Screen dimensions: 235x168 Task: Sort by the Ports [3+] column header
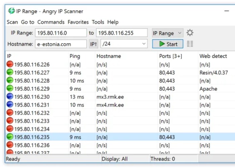tap(178, 56)
